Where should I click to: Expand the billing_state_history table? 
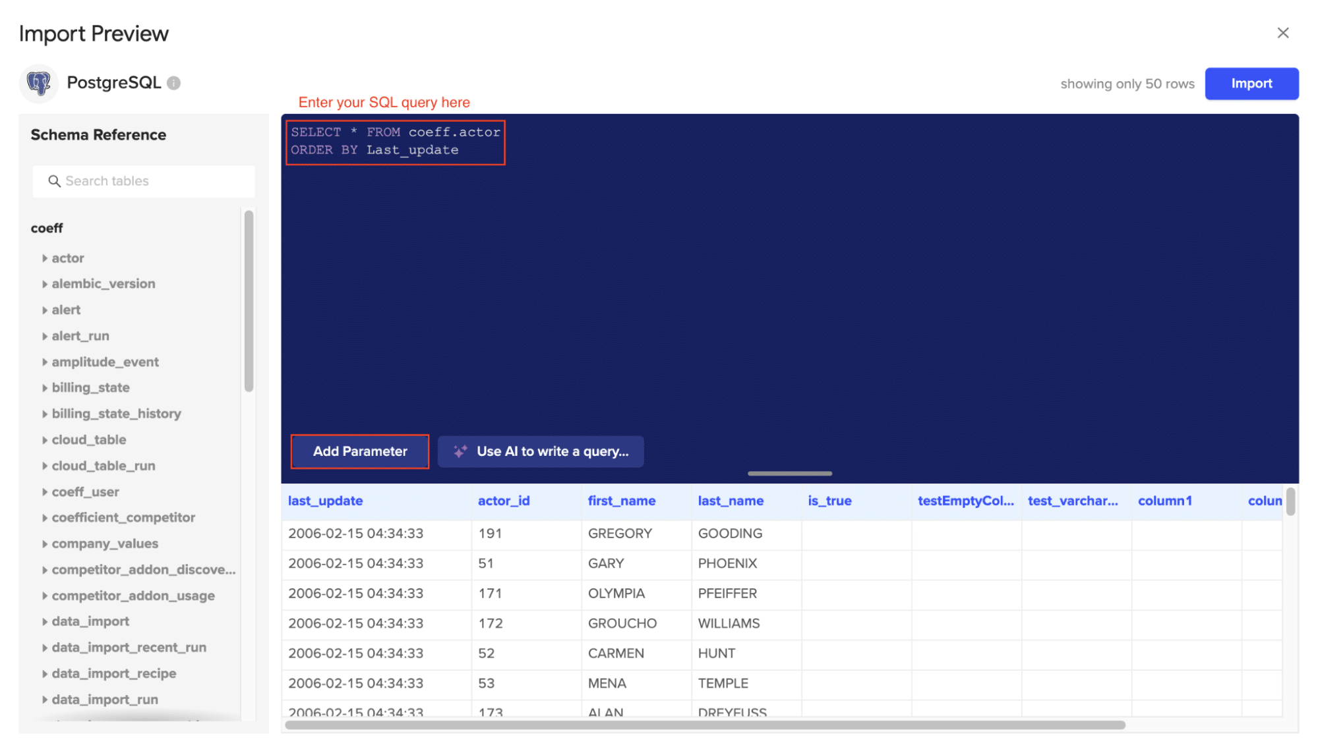pos(45,414)
